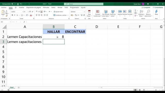Open Dar formato como tabla
The height and width of the screenshot is (93, 165).
pos(106,13)
